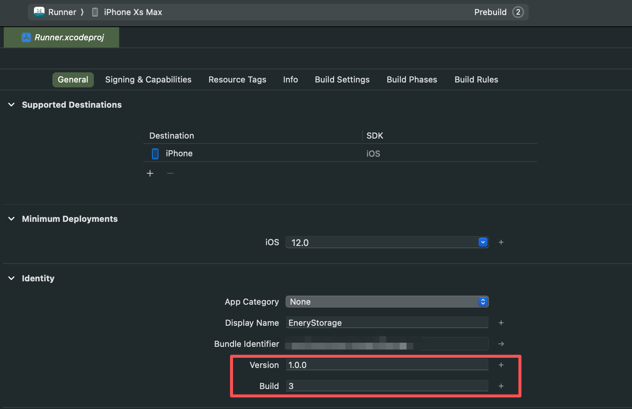Click the iPhone Xs Max destination label
The image size is (632, 409).
click(133, 12)
